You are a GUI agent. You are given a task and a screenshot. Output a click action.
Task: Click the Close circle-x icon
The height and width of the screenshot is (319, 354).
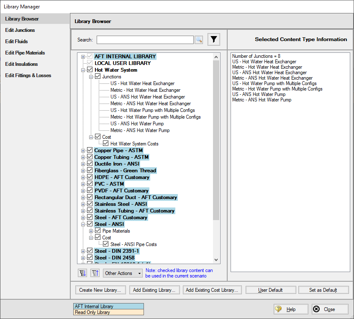coord(316,309)
